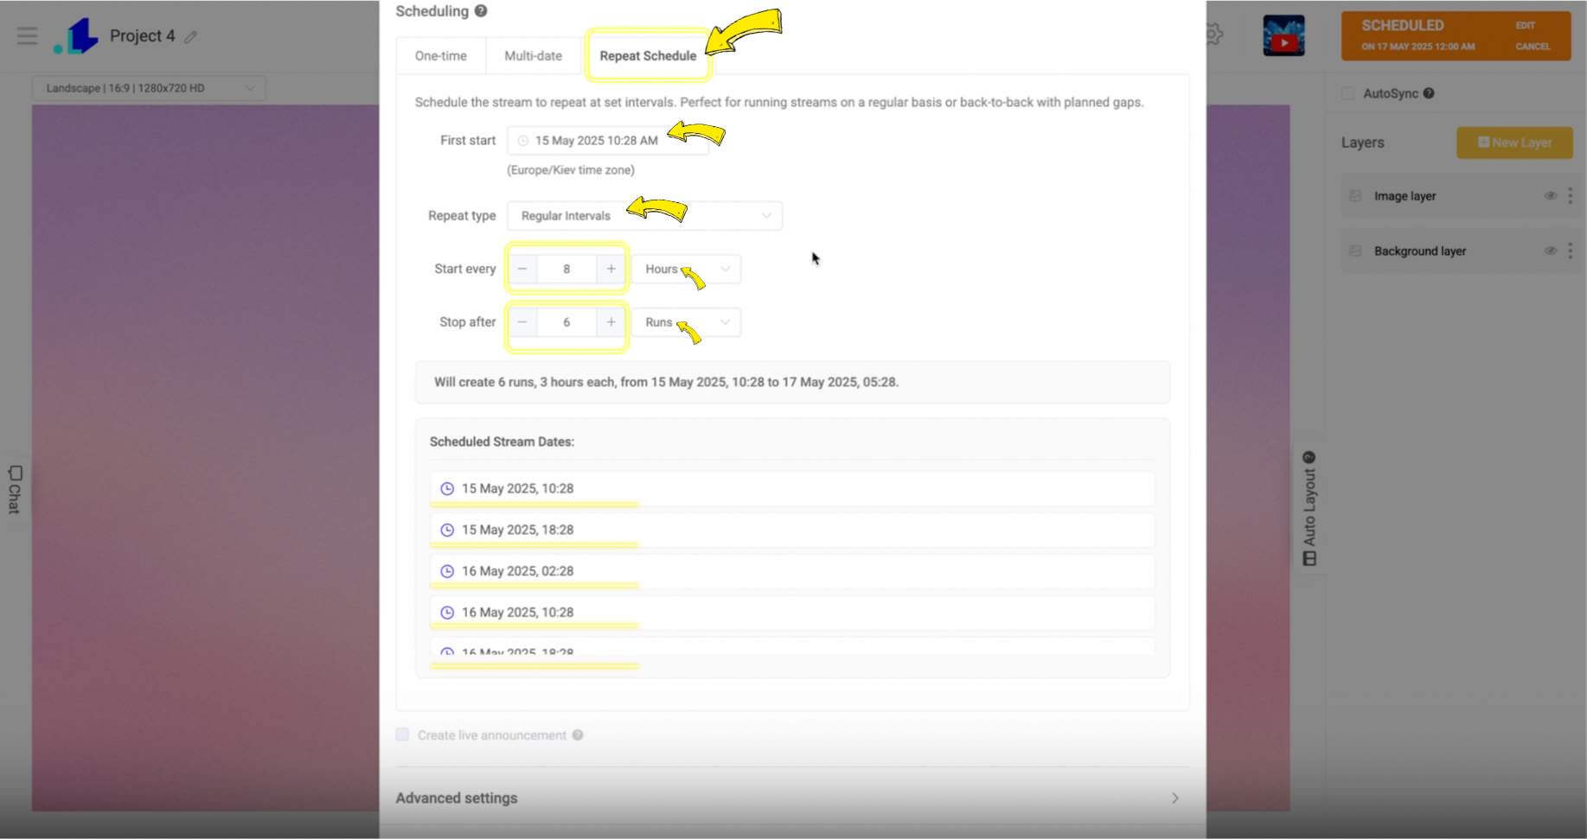Toggle visibility of Background layer

pyautogui.click(x=1550, y=251)
